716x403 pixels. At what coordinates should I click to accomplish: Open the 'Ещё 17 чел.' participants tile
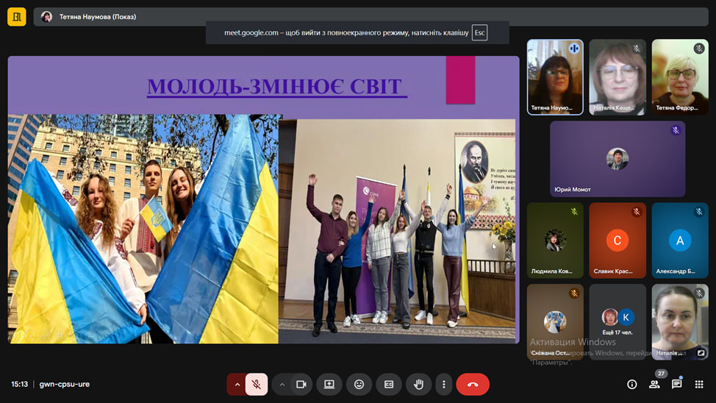click(x=617, y=321)
